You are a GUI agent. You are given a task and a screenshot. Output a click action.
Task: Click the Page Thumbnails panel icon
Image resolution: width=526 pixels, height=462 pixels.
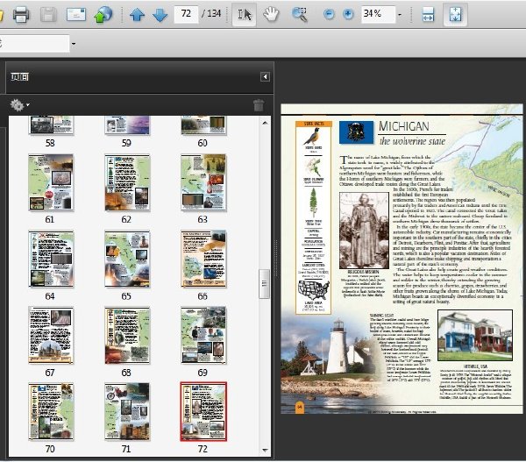(20, 77)
